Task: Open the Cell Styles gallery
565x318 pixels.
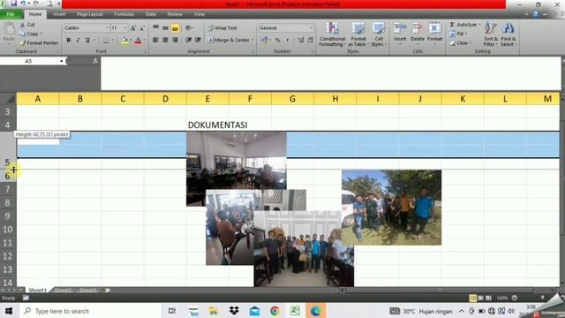Action: 379,34
